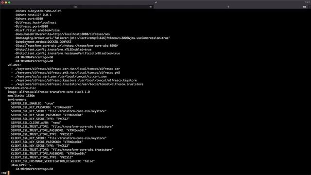Click the CLIENT_SSL_TRUST_STORE_PASSWORD line
Image resolution: width=311 pixels, height=175 pixels.
[x=49, y=154]
